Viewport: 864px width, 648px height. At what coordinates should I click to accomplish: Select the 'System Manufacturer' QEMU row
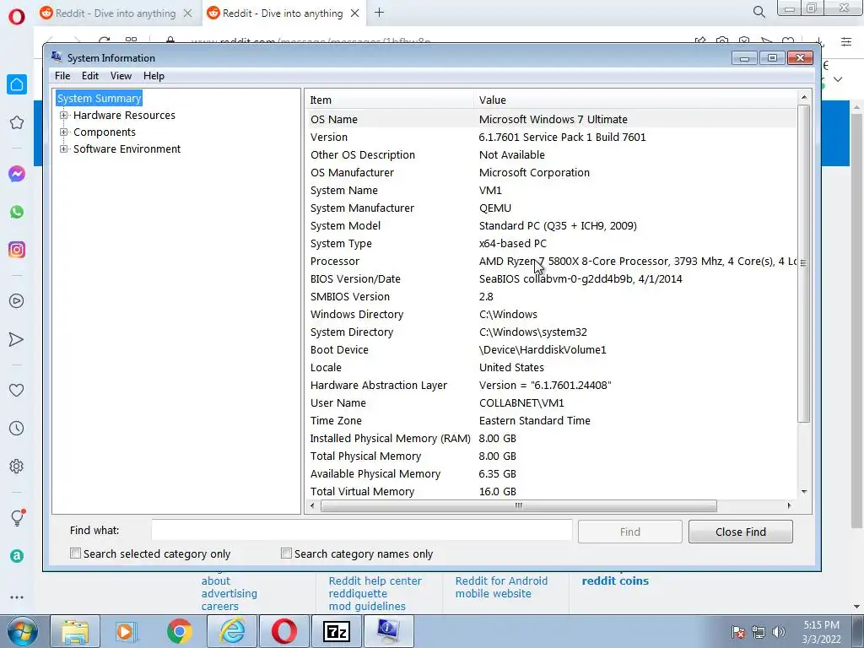[551, 208]
